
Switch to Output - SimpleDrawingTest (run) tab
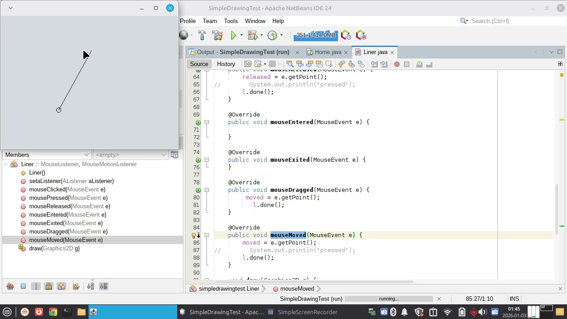(243, 52)
